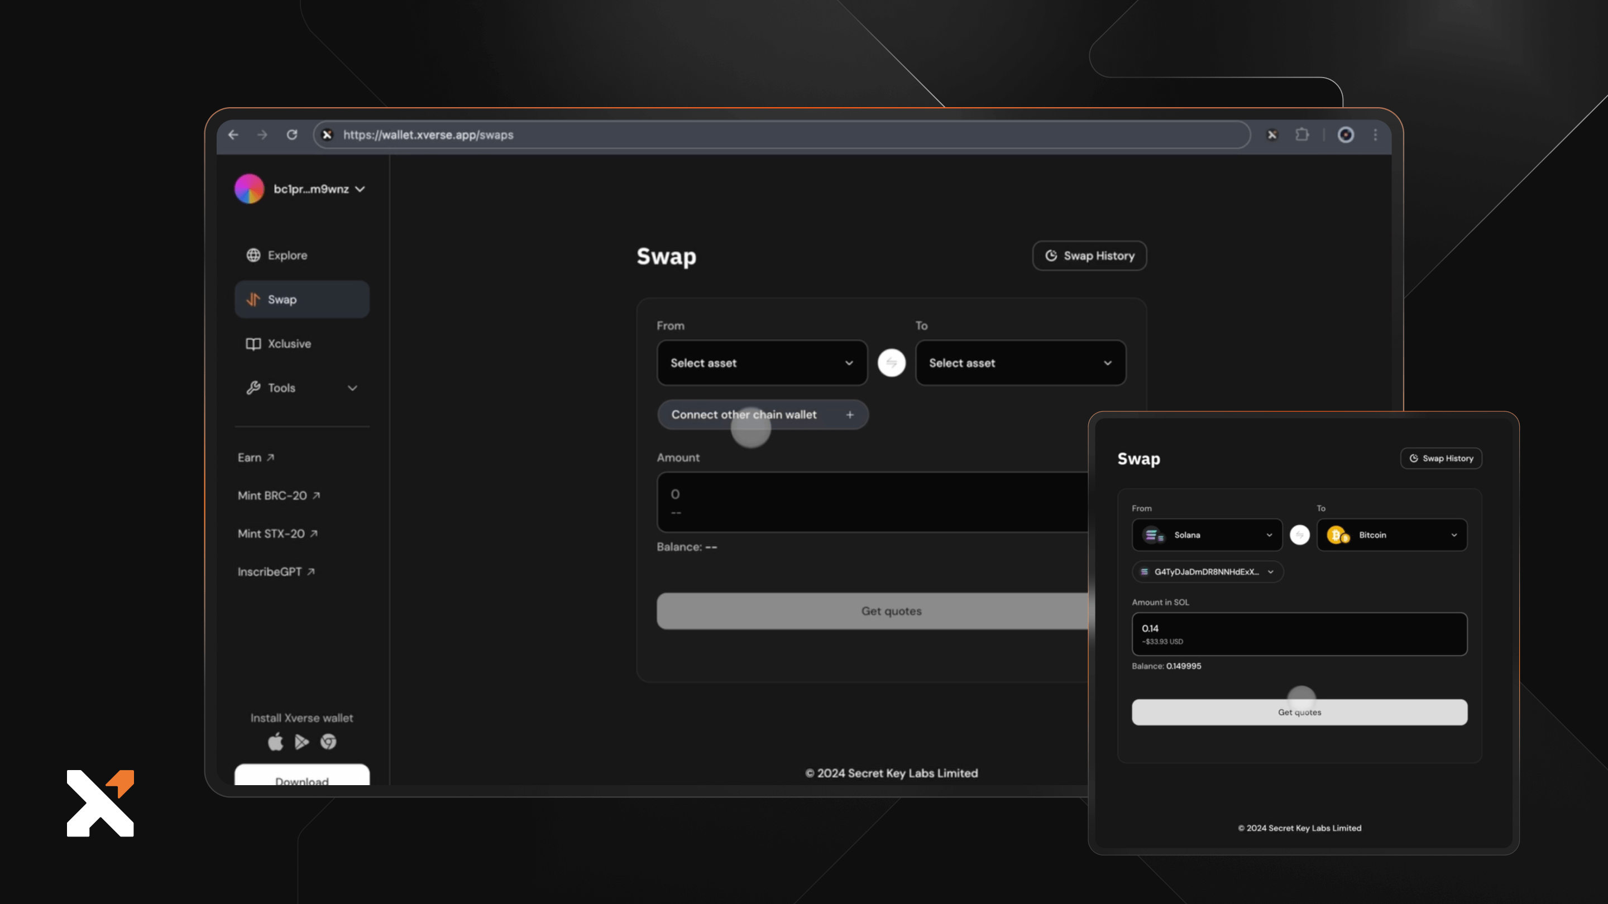This screenshot has width=1608, height=904.
Task: Click the inset panel Secret Key Labs copyright
Action: [x=1300, y=828]
